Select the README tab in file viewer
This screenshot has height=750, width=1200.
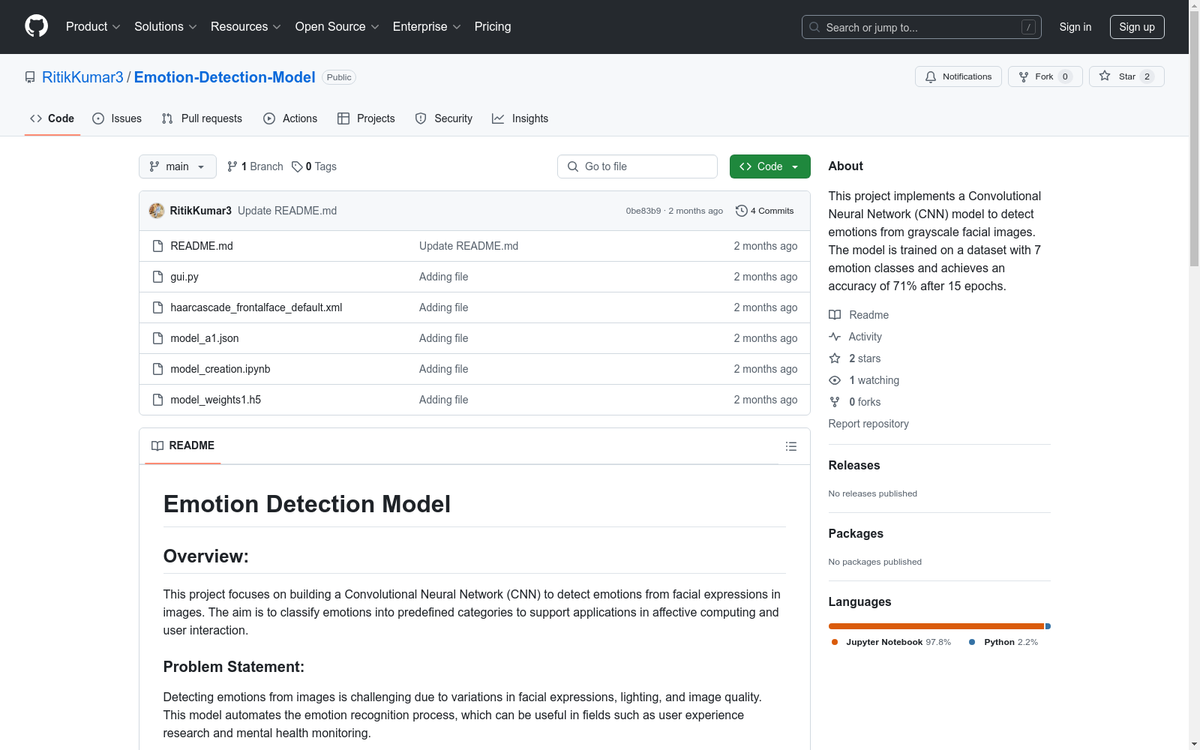point(183,445)
